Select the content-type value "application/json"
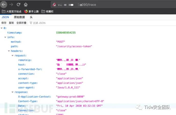Viewport: 176px width, 115px height. coord(69,83)
